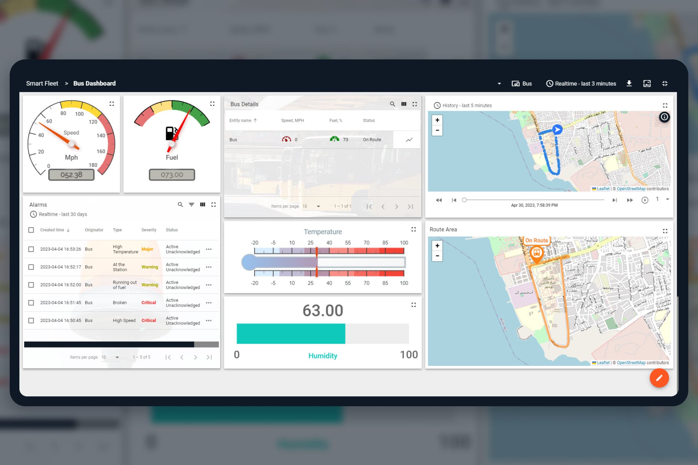
Task: Open actions menu for High Temperature alarm
Action: point(209,249)
